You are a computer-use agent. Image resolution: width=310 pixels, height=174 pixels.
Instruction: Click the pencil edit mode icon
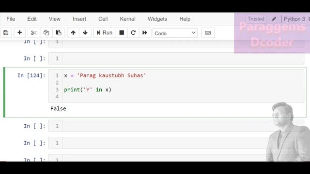[x=274, y=19]
